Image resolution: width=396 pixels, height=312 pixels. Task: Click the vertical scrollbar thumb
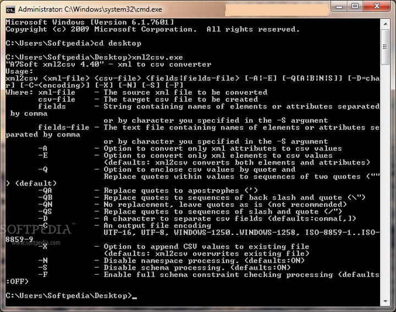click(x=385, y=47)
